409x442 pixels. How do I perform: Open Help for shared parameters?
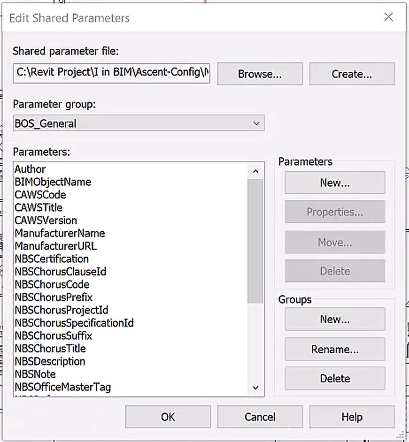click(x=352, y=417)
